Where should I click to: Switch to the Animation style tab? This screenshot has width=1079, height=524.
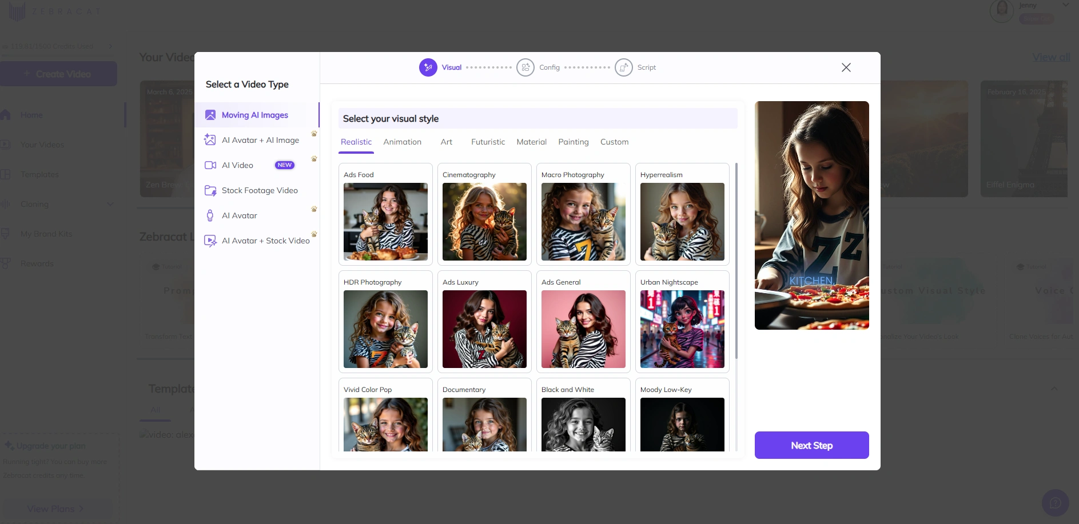coord(403,142)
